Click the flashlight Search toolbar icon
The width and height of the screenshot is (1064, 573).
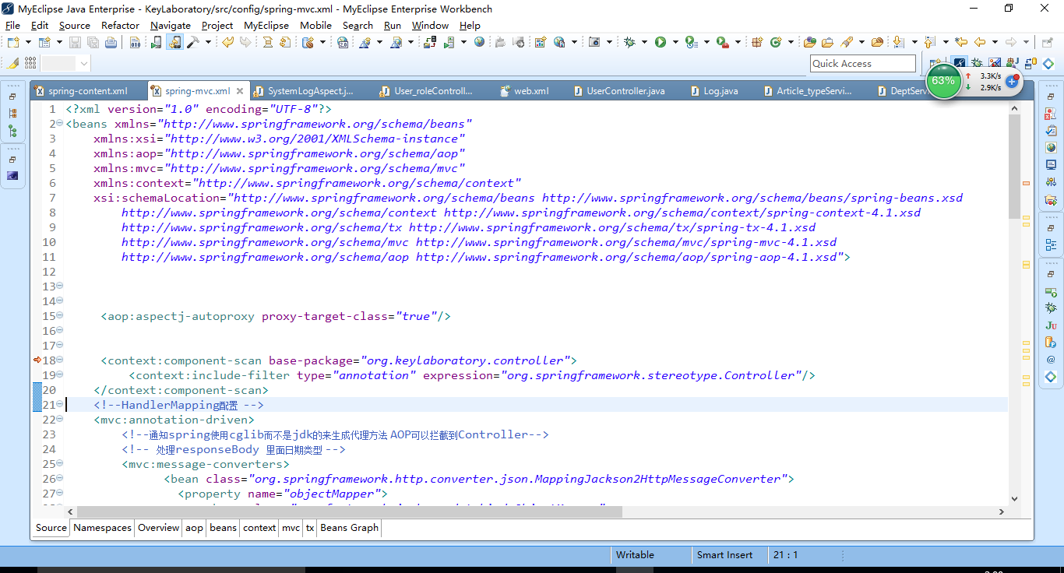(x=845, y=42)
